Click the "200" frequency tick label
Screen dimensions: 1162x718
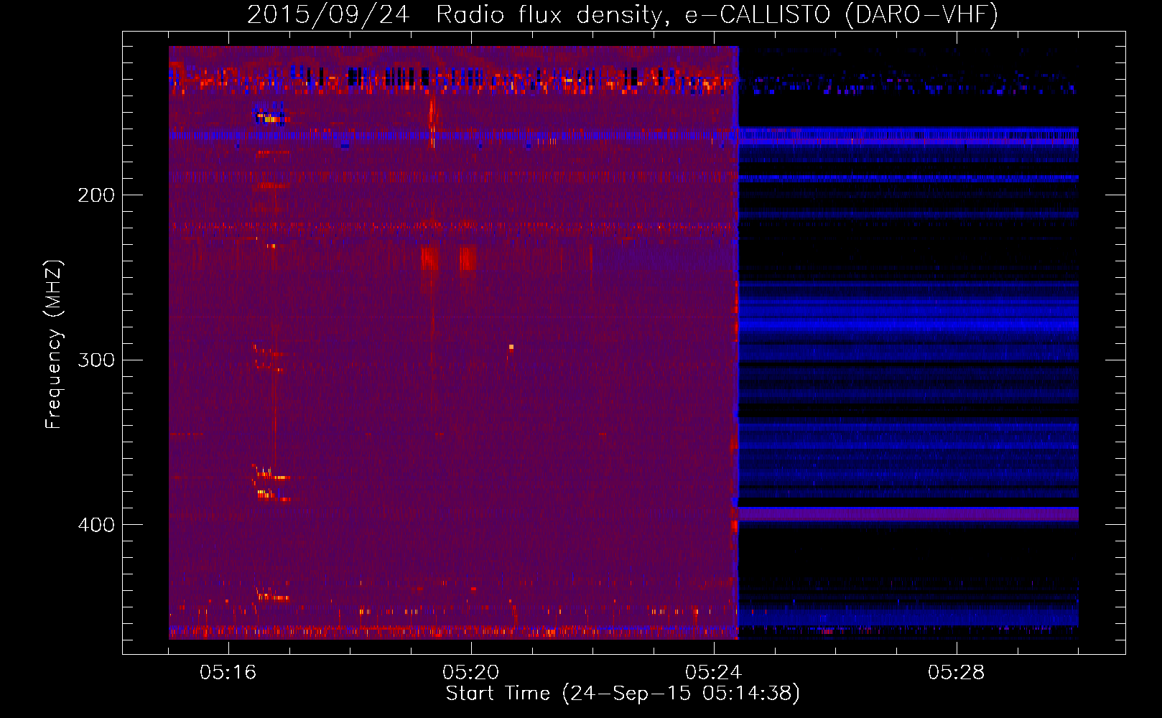click(x=96, y=195)
